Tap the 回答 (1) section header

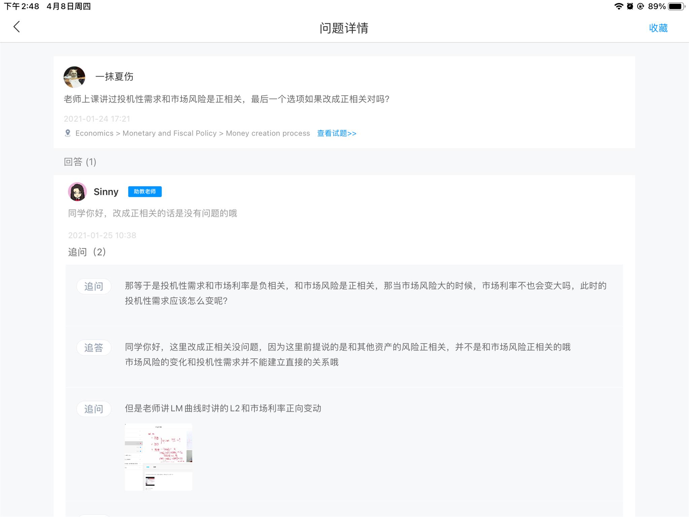tap(80, 162)
